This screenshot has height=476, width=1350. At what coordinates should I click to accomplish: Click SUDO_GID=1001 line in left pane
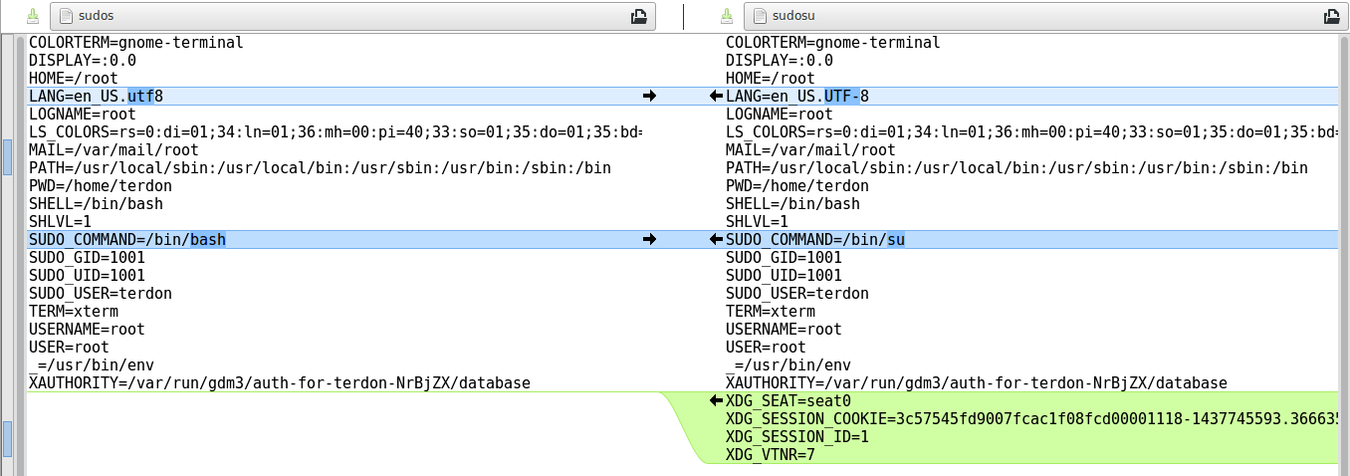87,258
